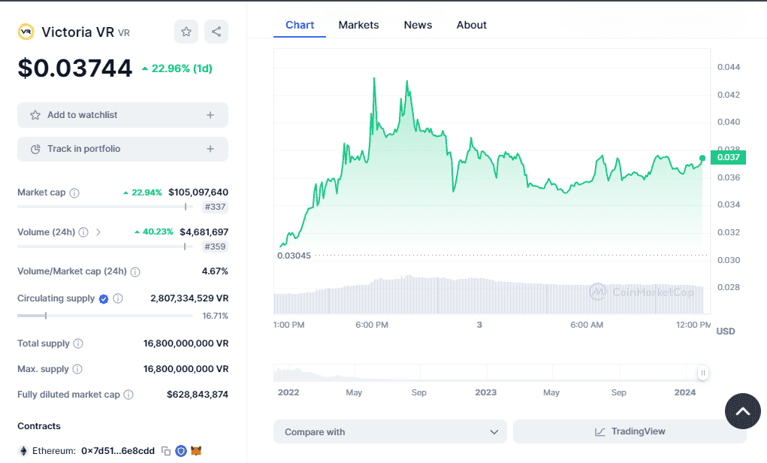Viewport: 767px width, 463px height.
Task: Click the Circulating supply info icon
Action: (118, 298)
